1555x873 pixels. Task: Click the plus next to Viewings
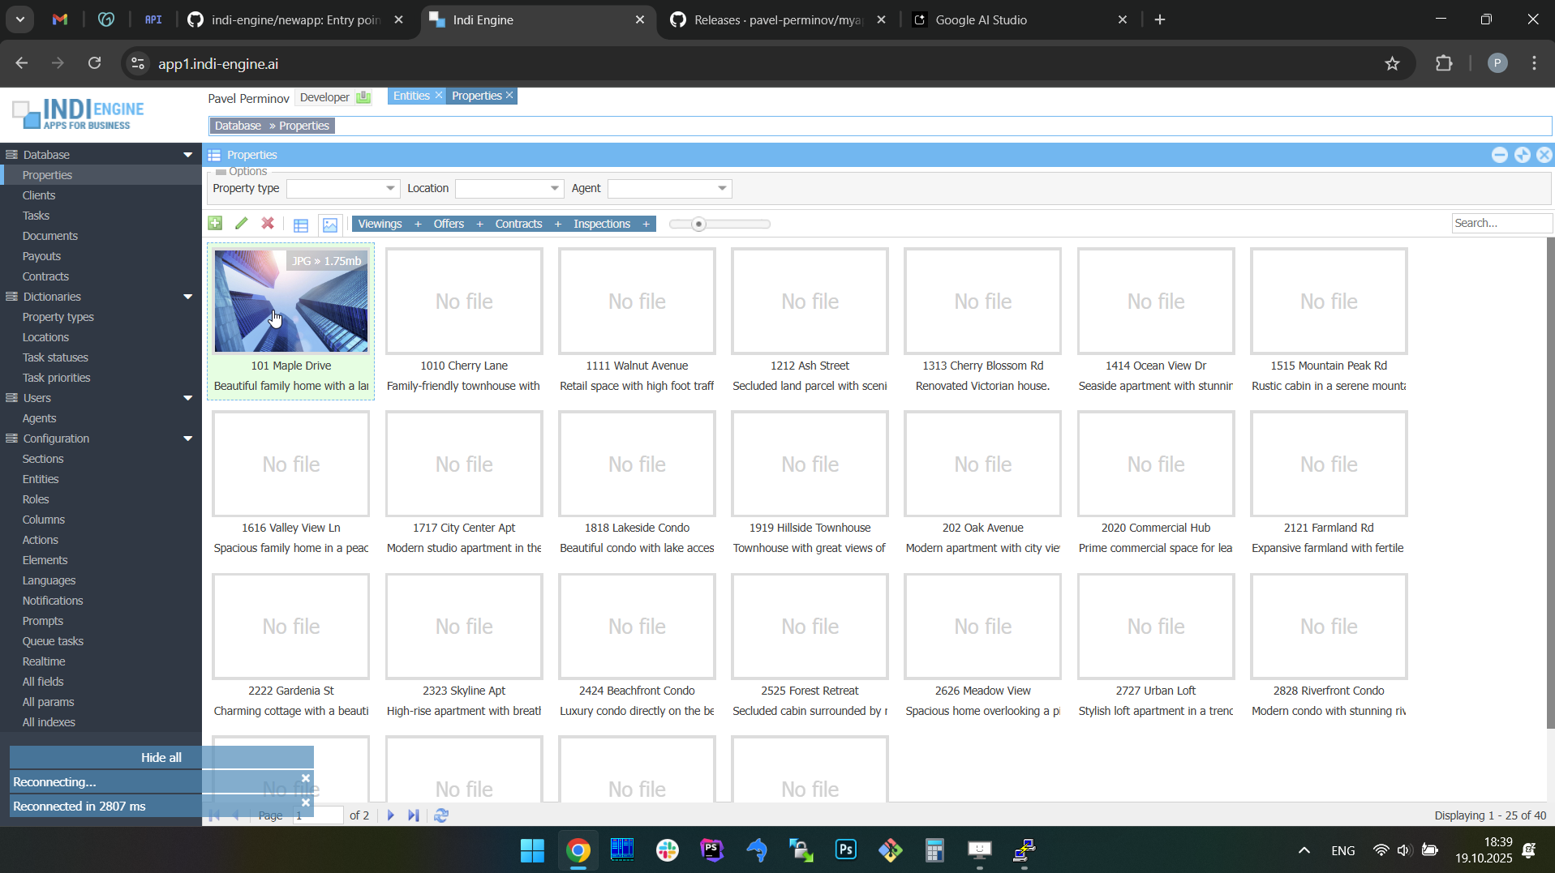click(x=418, y=225)
